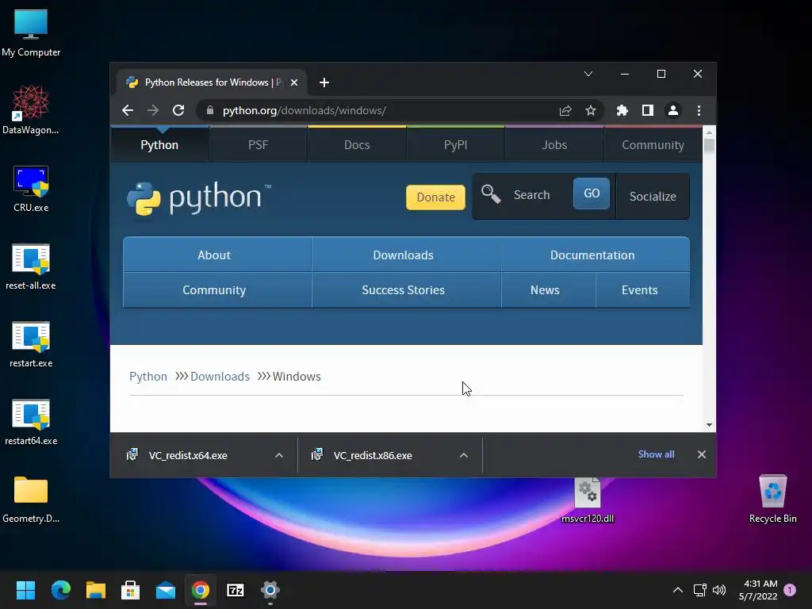This screenshot has height=609, width=812.
Task: Open Microsoft Store from the taskbar
Action: tap(131, 590)
